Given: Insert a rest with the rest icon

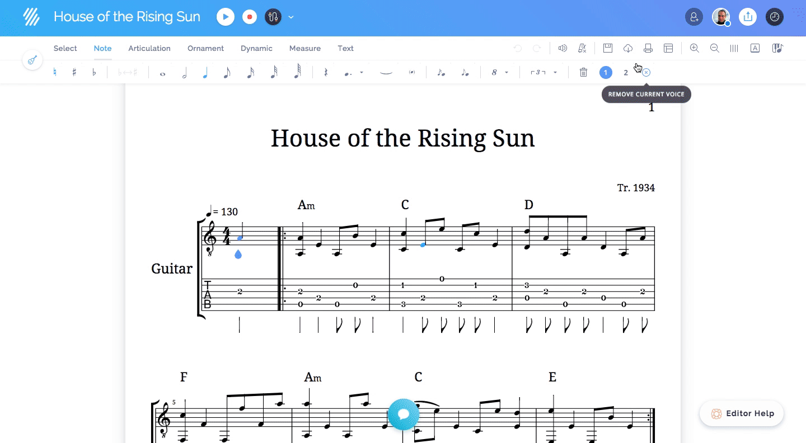Looking at the screenshot, I should (x=326, y=72).
